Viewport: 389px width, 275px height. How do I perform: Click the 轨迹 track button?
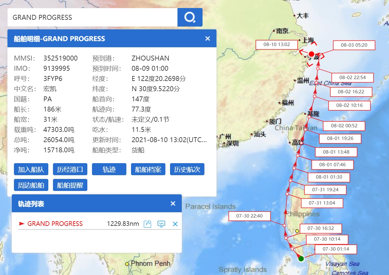tap(109, 169)
